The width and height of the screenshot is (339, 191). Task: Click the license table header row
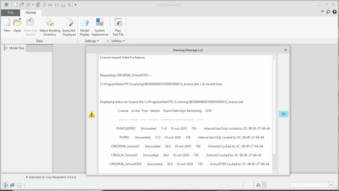165,111
